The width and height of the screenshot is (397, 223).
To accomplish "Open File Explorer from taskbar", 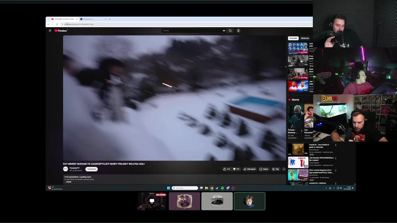I will [206, 188].
